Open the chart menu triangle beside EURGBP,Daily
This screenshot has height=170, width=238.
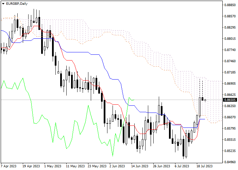coord(3,4)
